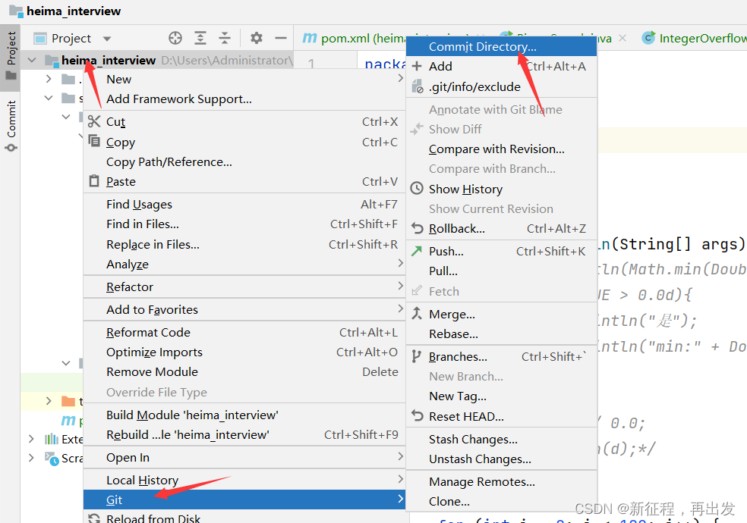The height and width of the screenshot is (523, 747).
Task: Select Replace in Files...
Action: (x=244, y=244)
